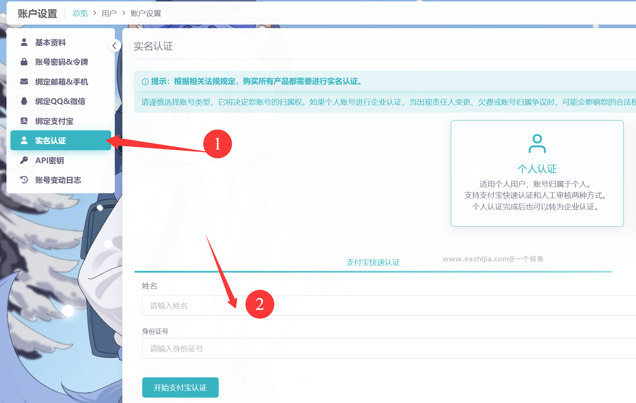Viewport: 636px width, 403px height.
Task: Select 绑定支付宝 in the sidebar
Action: pyautogui.click(x=61, y=121)
